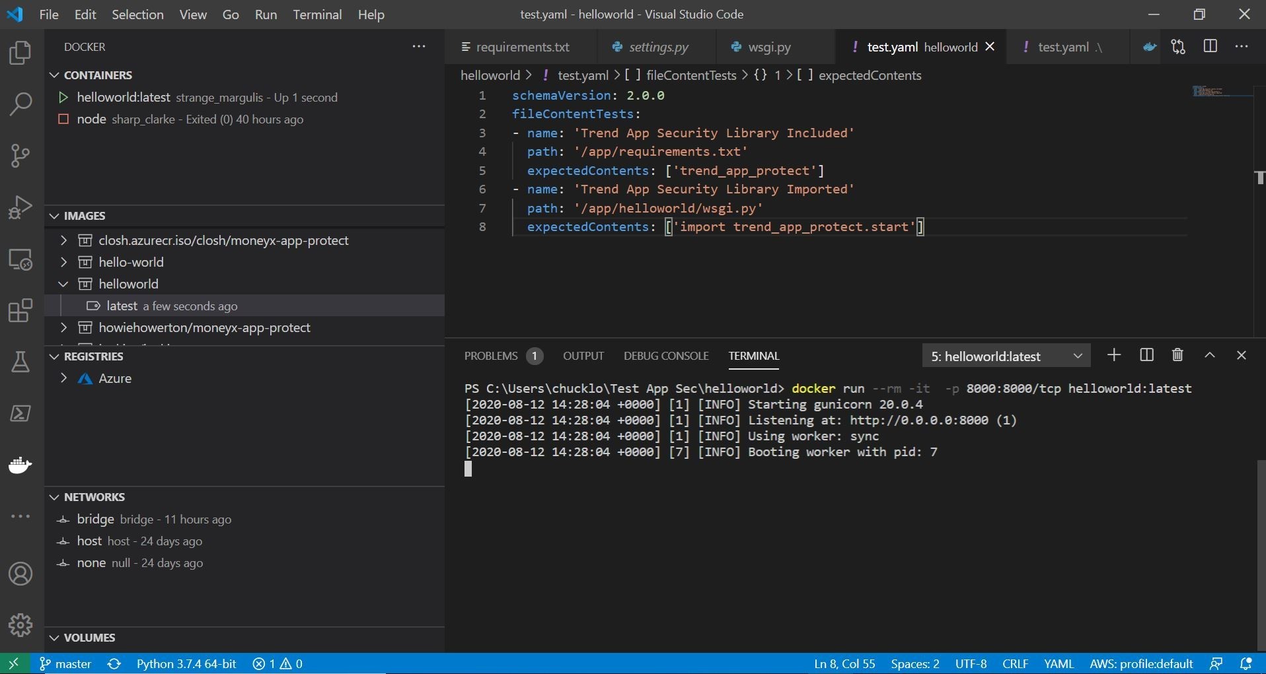
Task: Select the host network entry
Action: pyautogui.click(x=244, y=541)
